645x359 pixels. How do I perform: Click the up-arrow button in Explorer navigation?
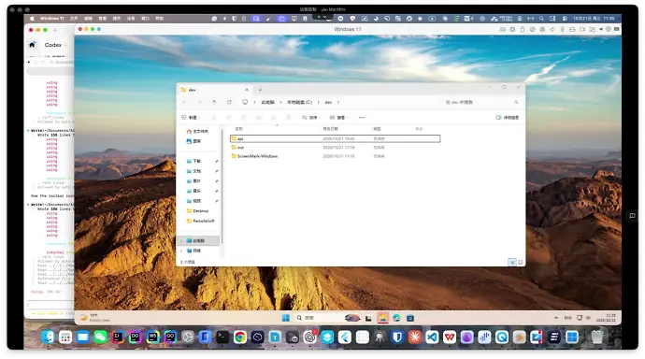(214, 102)
